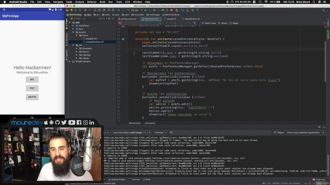330x185 pixels.
Task: Collapse the assets folder
Action: [73, 32]
